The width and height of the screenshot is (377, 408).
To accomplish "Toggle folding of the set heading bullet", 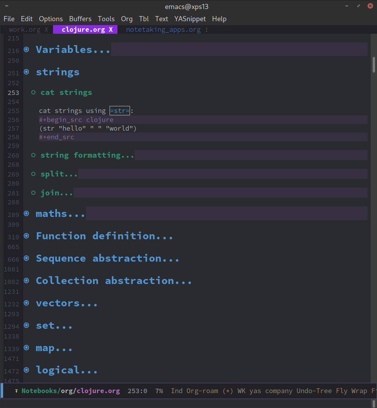I will [26, 325].
